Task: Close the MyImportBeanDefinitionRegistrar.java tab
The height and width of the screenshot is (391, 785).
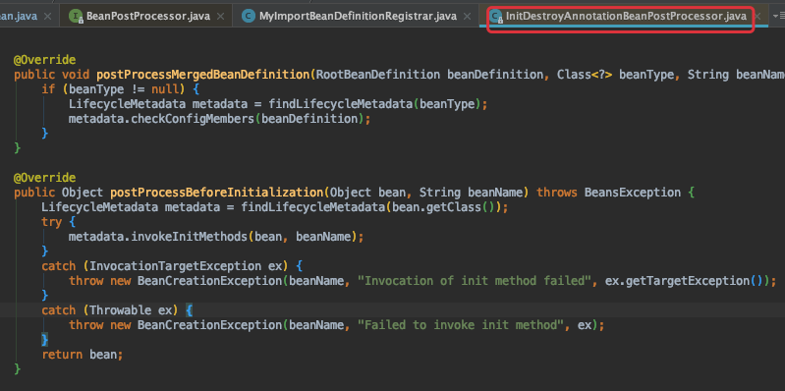Action: point(467,17)
